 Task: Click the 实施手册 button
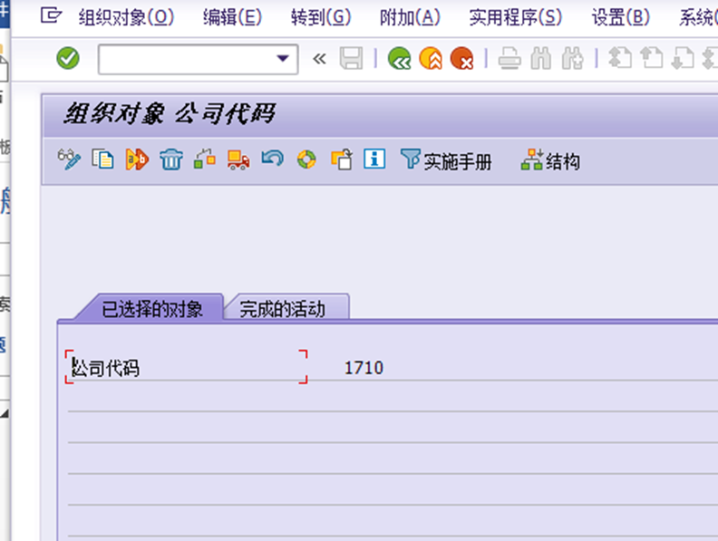coord(446,160)
